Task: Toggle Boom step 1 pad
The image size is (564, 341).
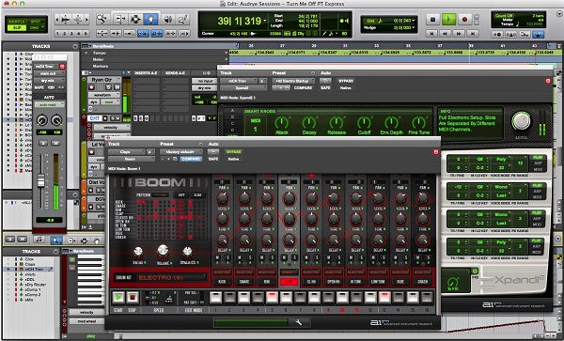Action: pyautogui.click(x=216, y=297)
